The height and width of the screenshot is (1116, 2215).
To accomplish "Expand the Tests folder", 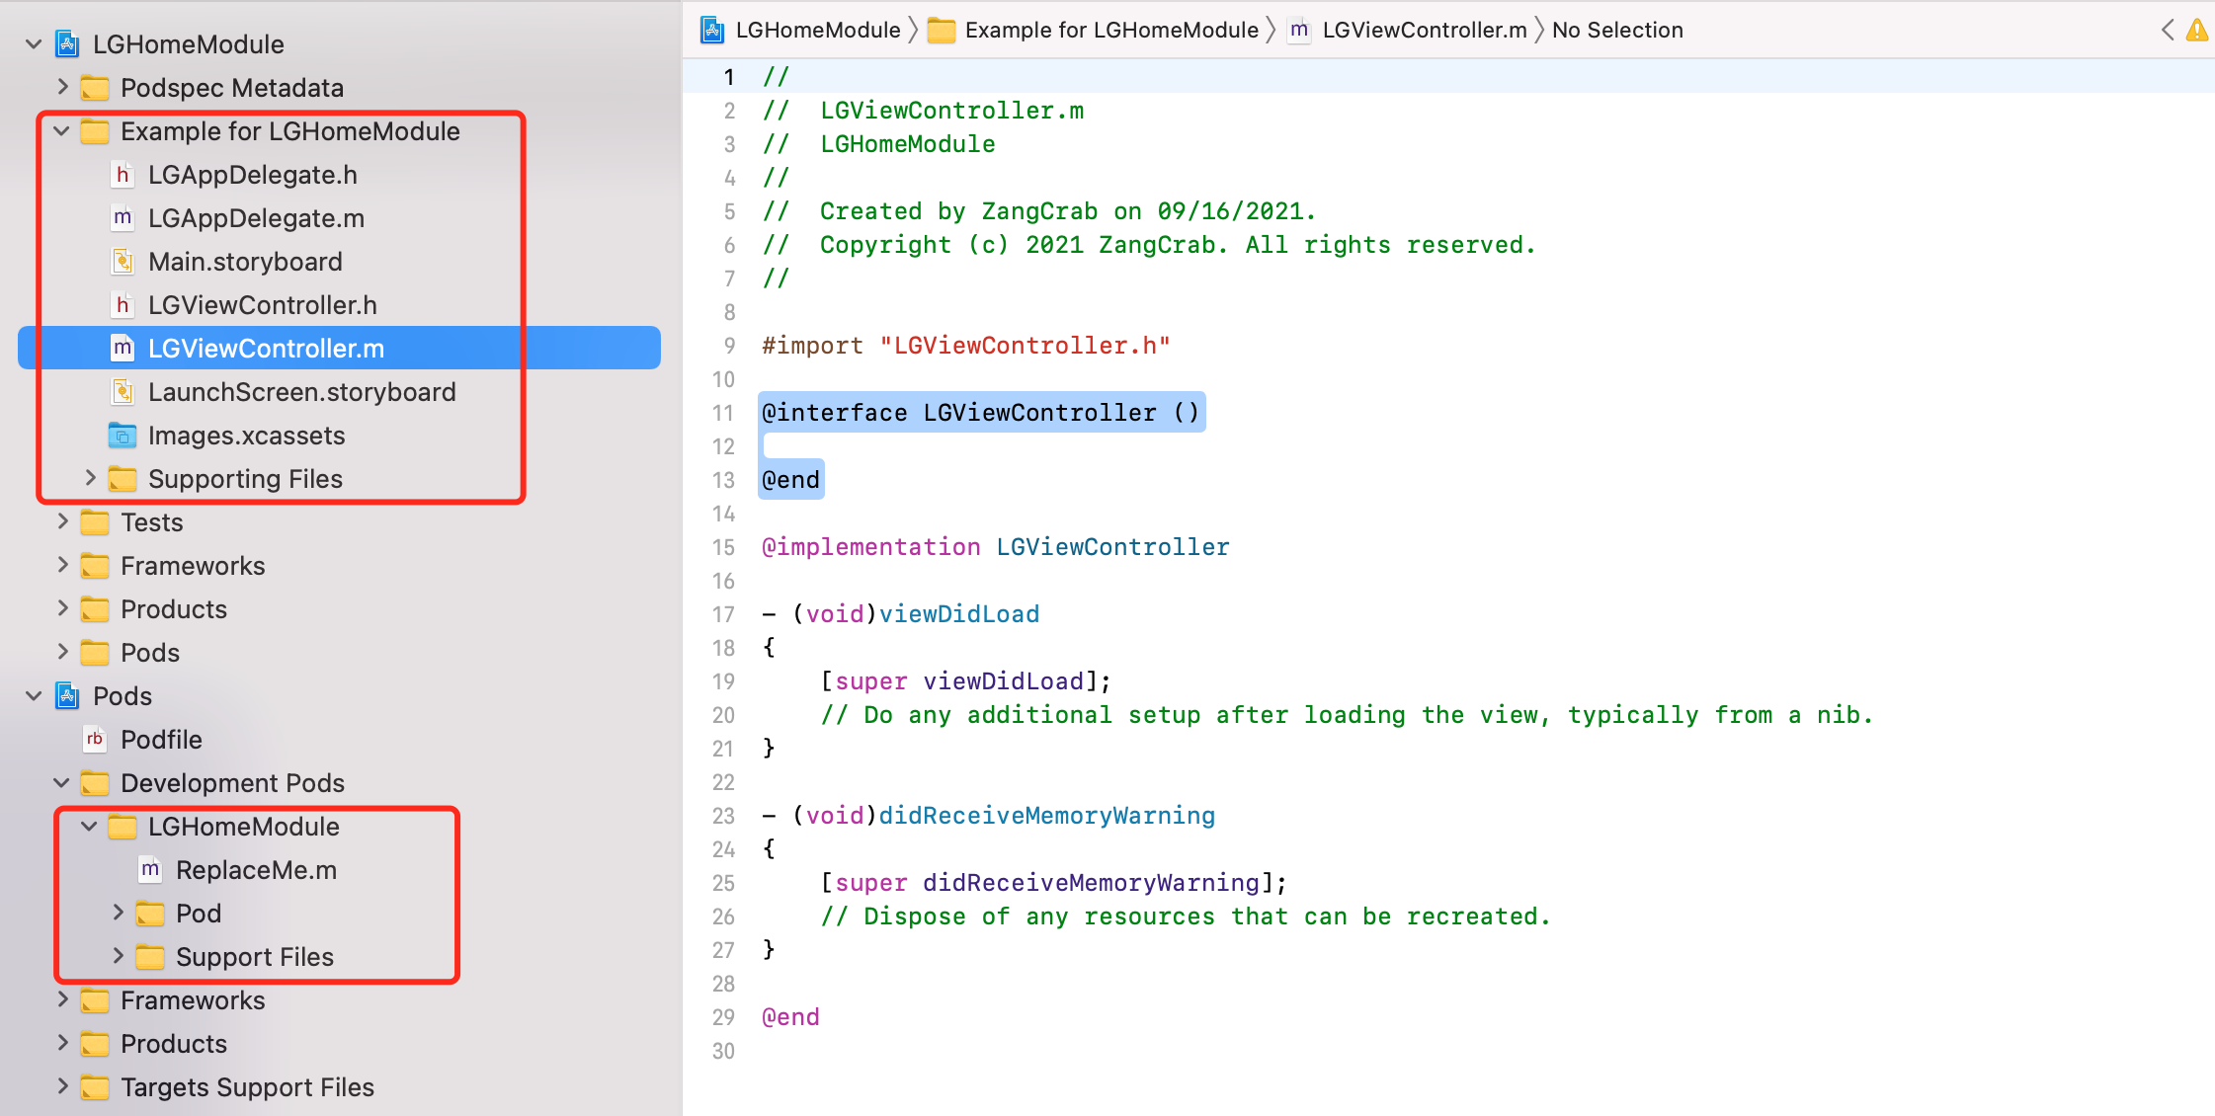I will [x=62, y=521].
